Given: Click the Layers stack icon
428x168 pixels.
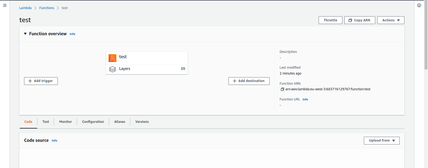Looking at the screenshot, I should point(112,69).
